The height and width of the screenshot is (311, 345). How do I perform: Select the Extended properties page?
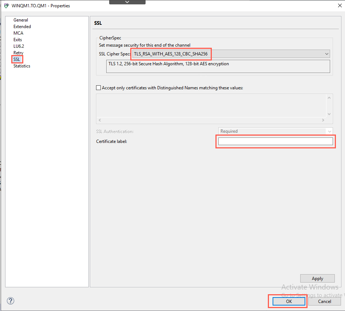click(x=22, y=27)
